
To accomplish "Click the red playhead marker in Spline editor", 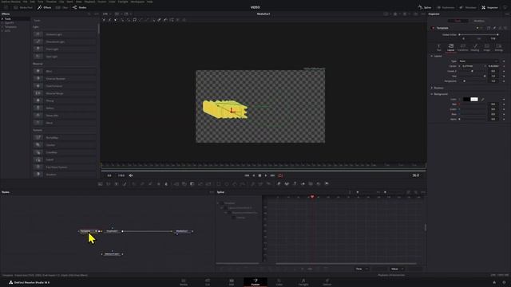I will [312, 197].
